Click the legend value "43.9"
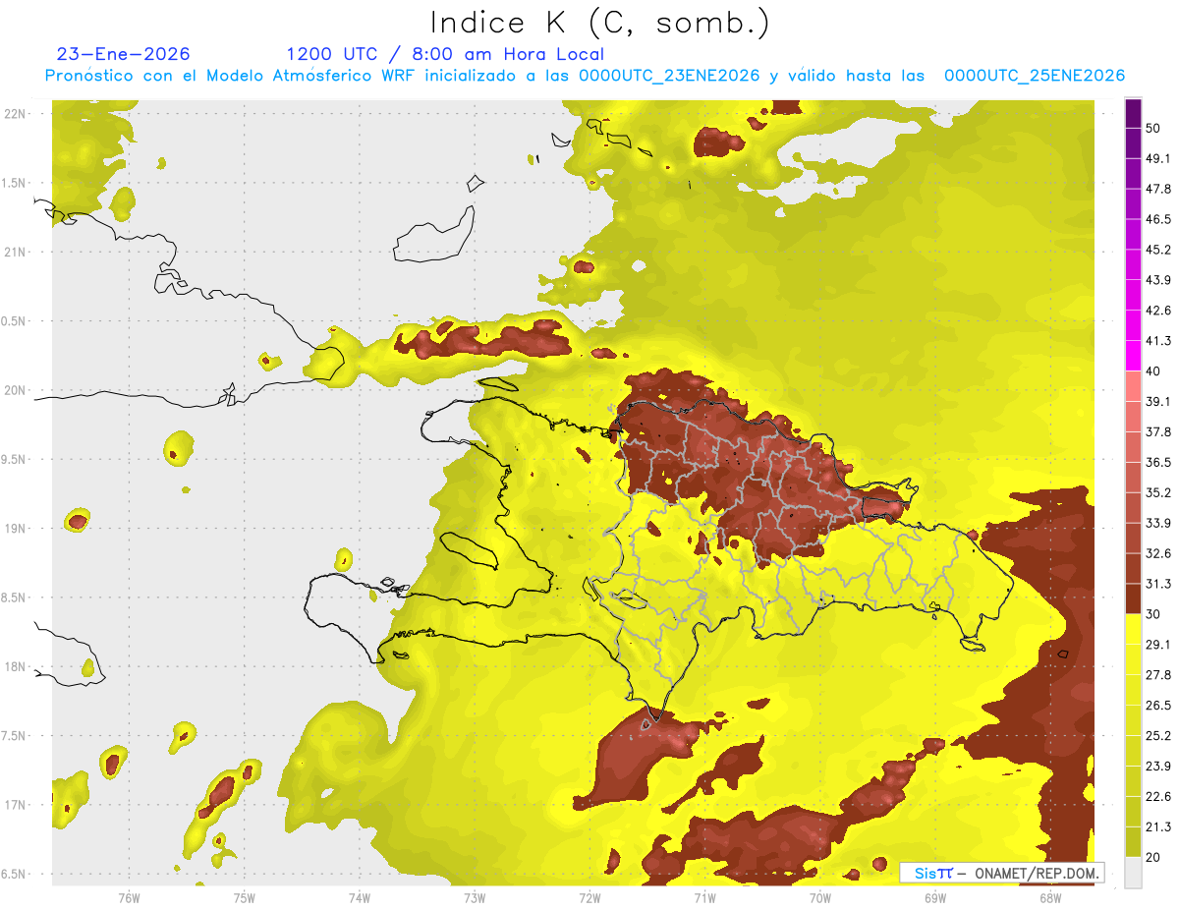 [x=1158, y=280]
